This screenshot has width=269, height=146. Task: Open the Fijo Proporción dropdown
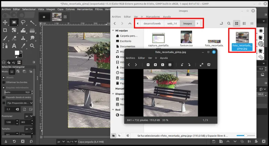point(20,103)
